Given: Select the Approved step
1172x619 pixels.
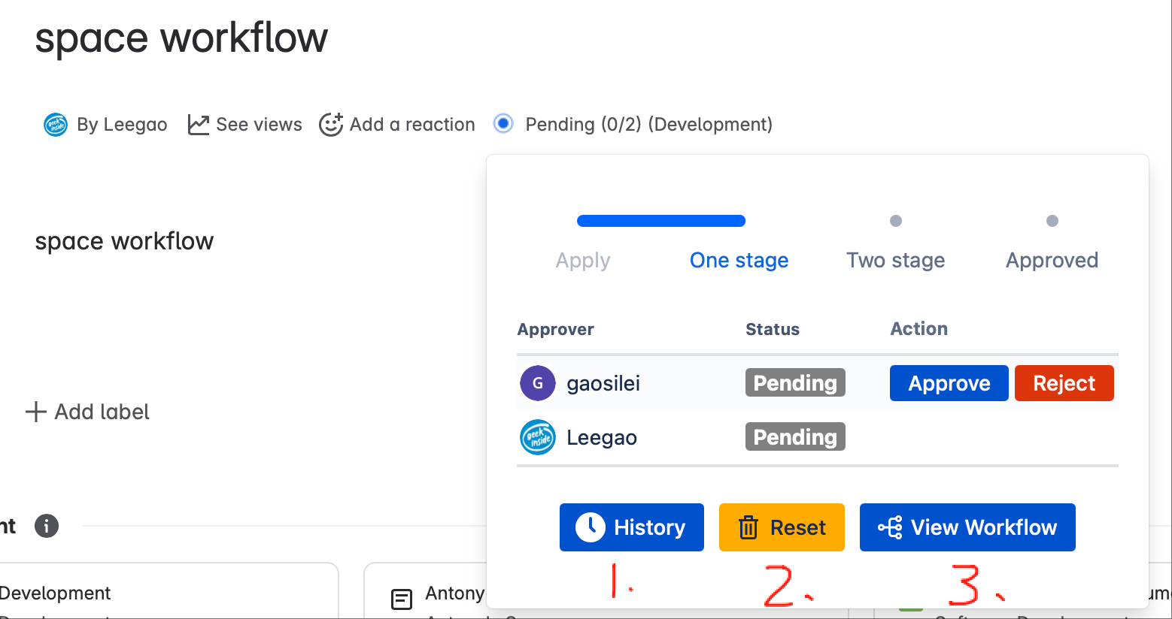Looking at the screenshot, I should click(x=1052, y=261).
